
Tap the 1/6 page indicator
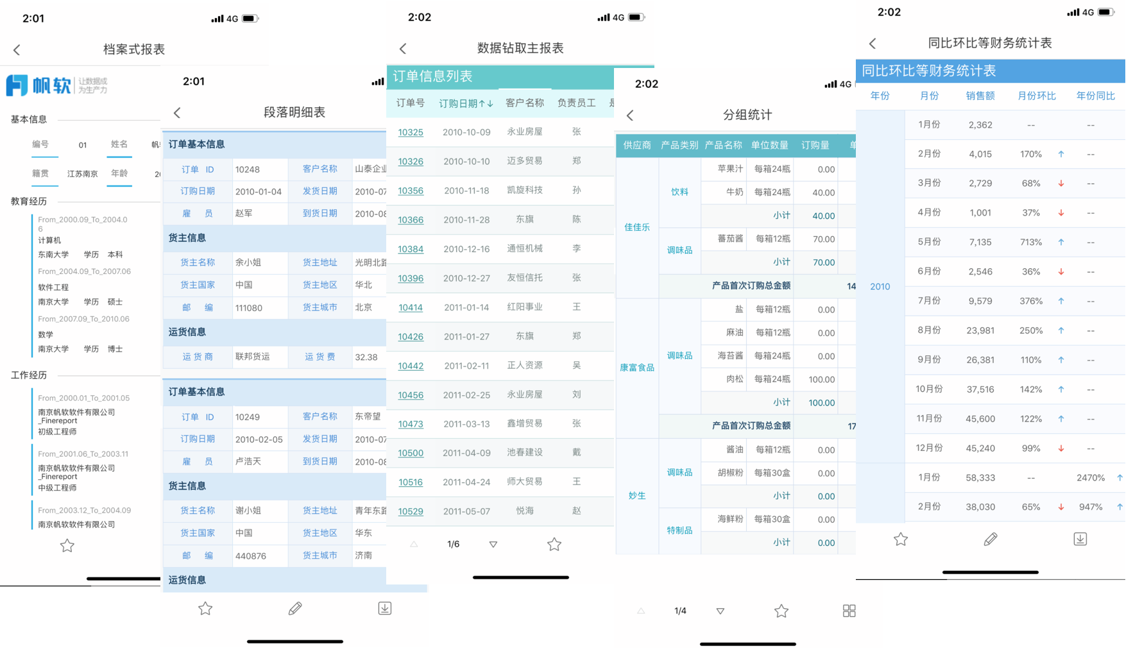(454, 544)
